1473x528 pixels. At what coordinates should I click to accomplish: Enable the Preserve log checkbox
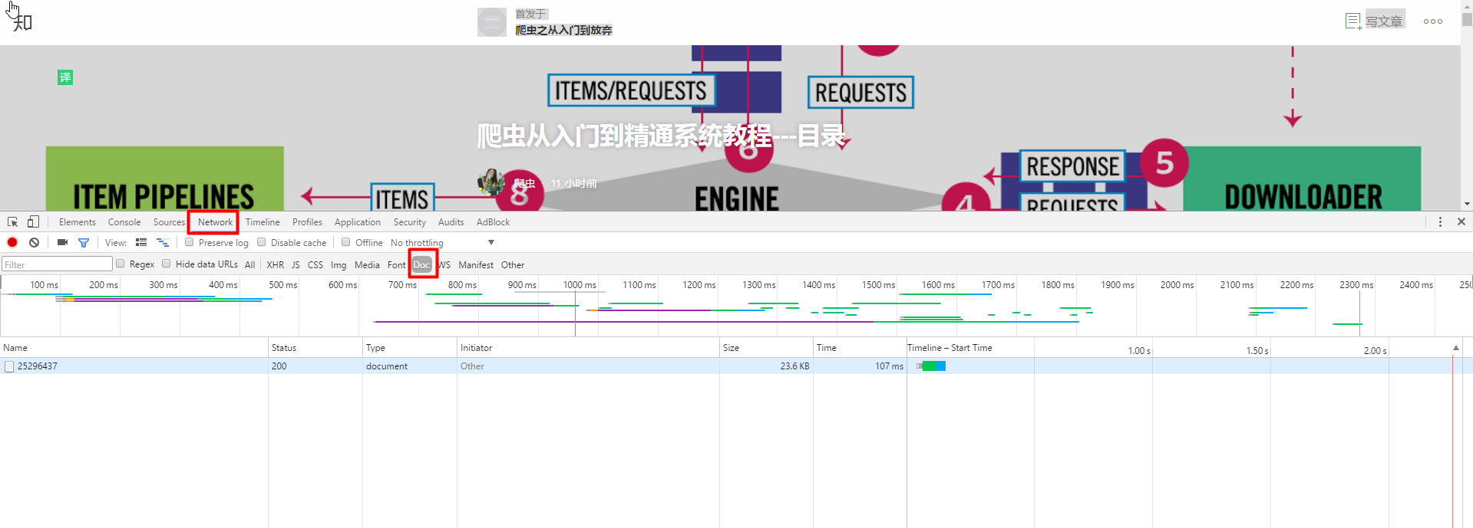pos(190,243)
